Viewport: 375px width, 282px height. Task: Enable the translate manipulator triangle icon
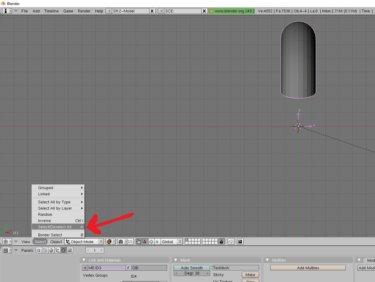click(145, 241)
